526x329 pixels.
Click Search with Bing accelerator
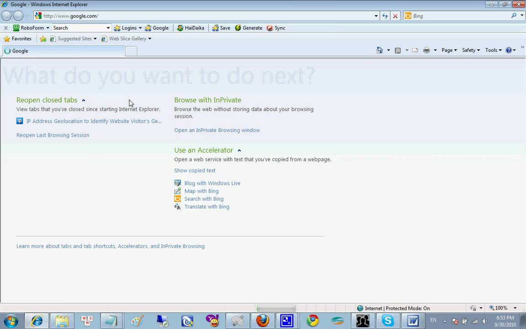tap(204, 199)
